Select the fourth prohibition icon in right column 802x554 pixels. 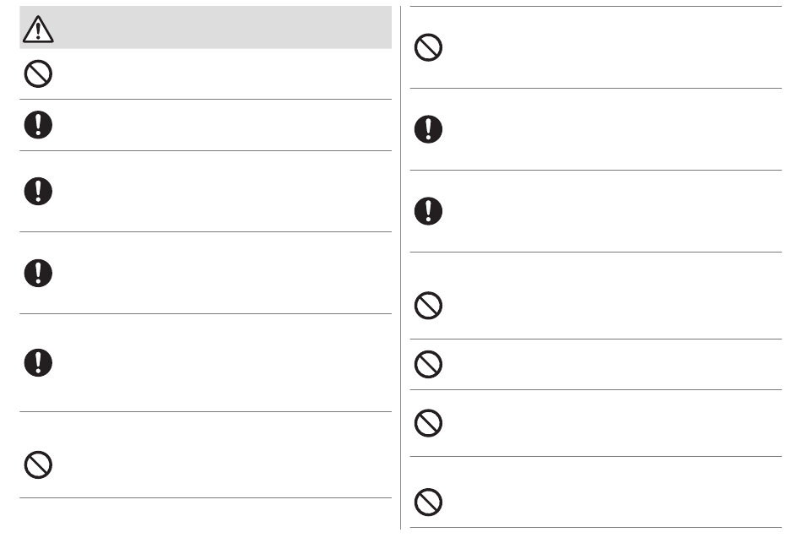click(x=428, y=423)
